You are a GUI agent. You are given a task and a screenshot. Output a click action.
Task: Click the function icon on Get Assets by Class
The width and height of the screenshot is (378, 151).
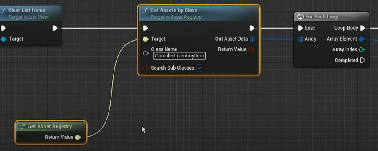[x=145, y=10]
